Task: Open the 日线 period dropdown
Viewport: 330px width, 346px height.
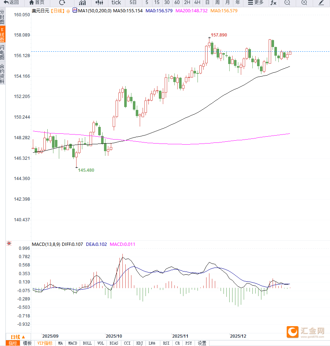Action: point(18,337)
